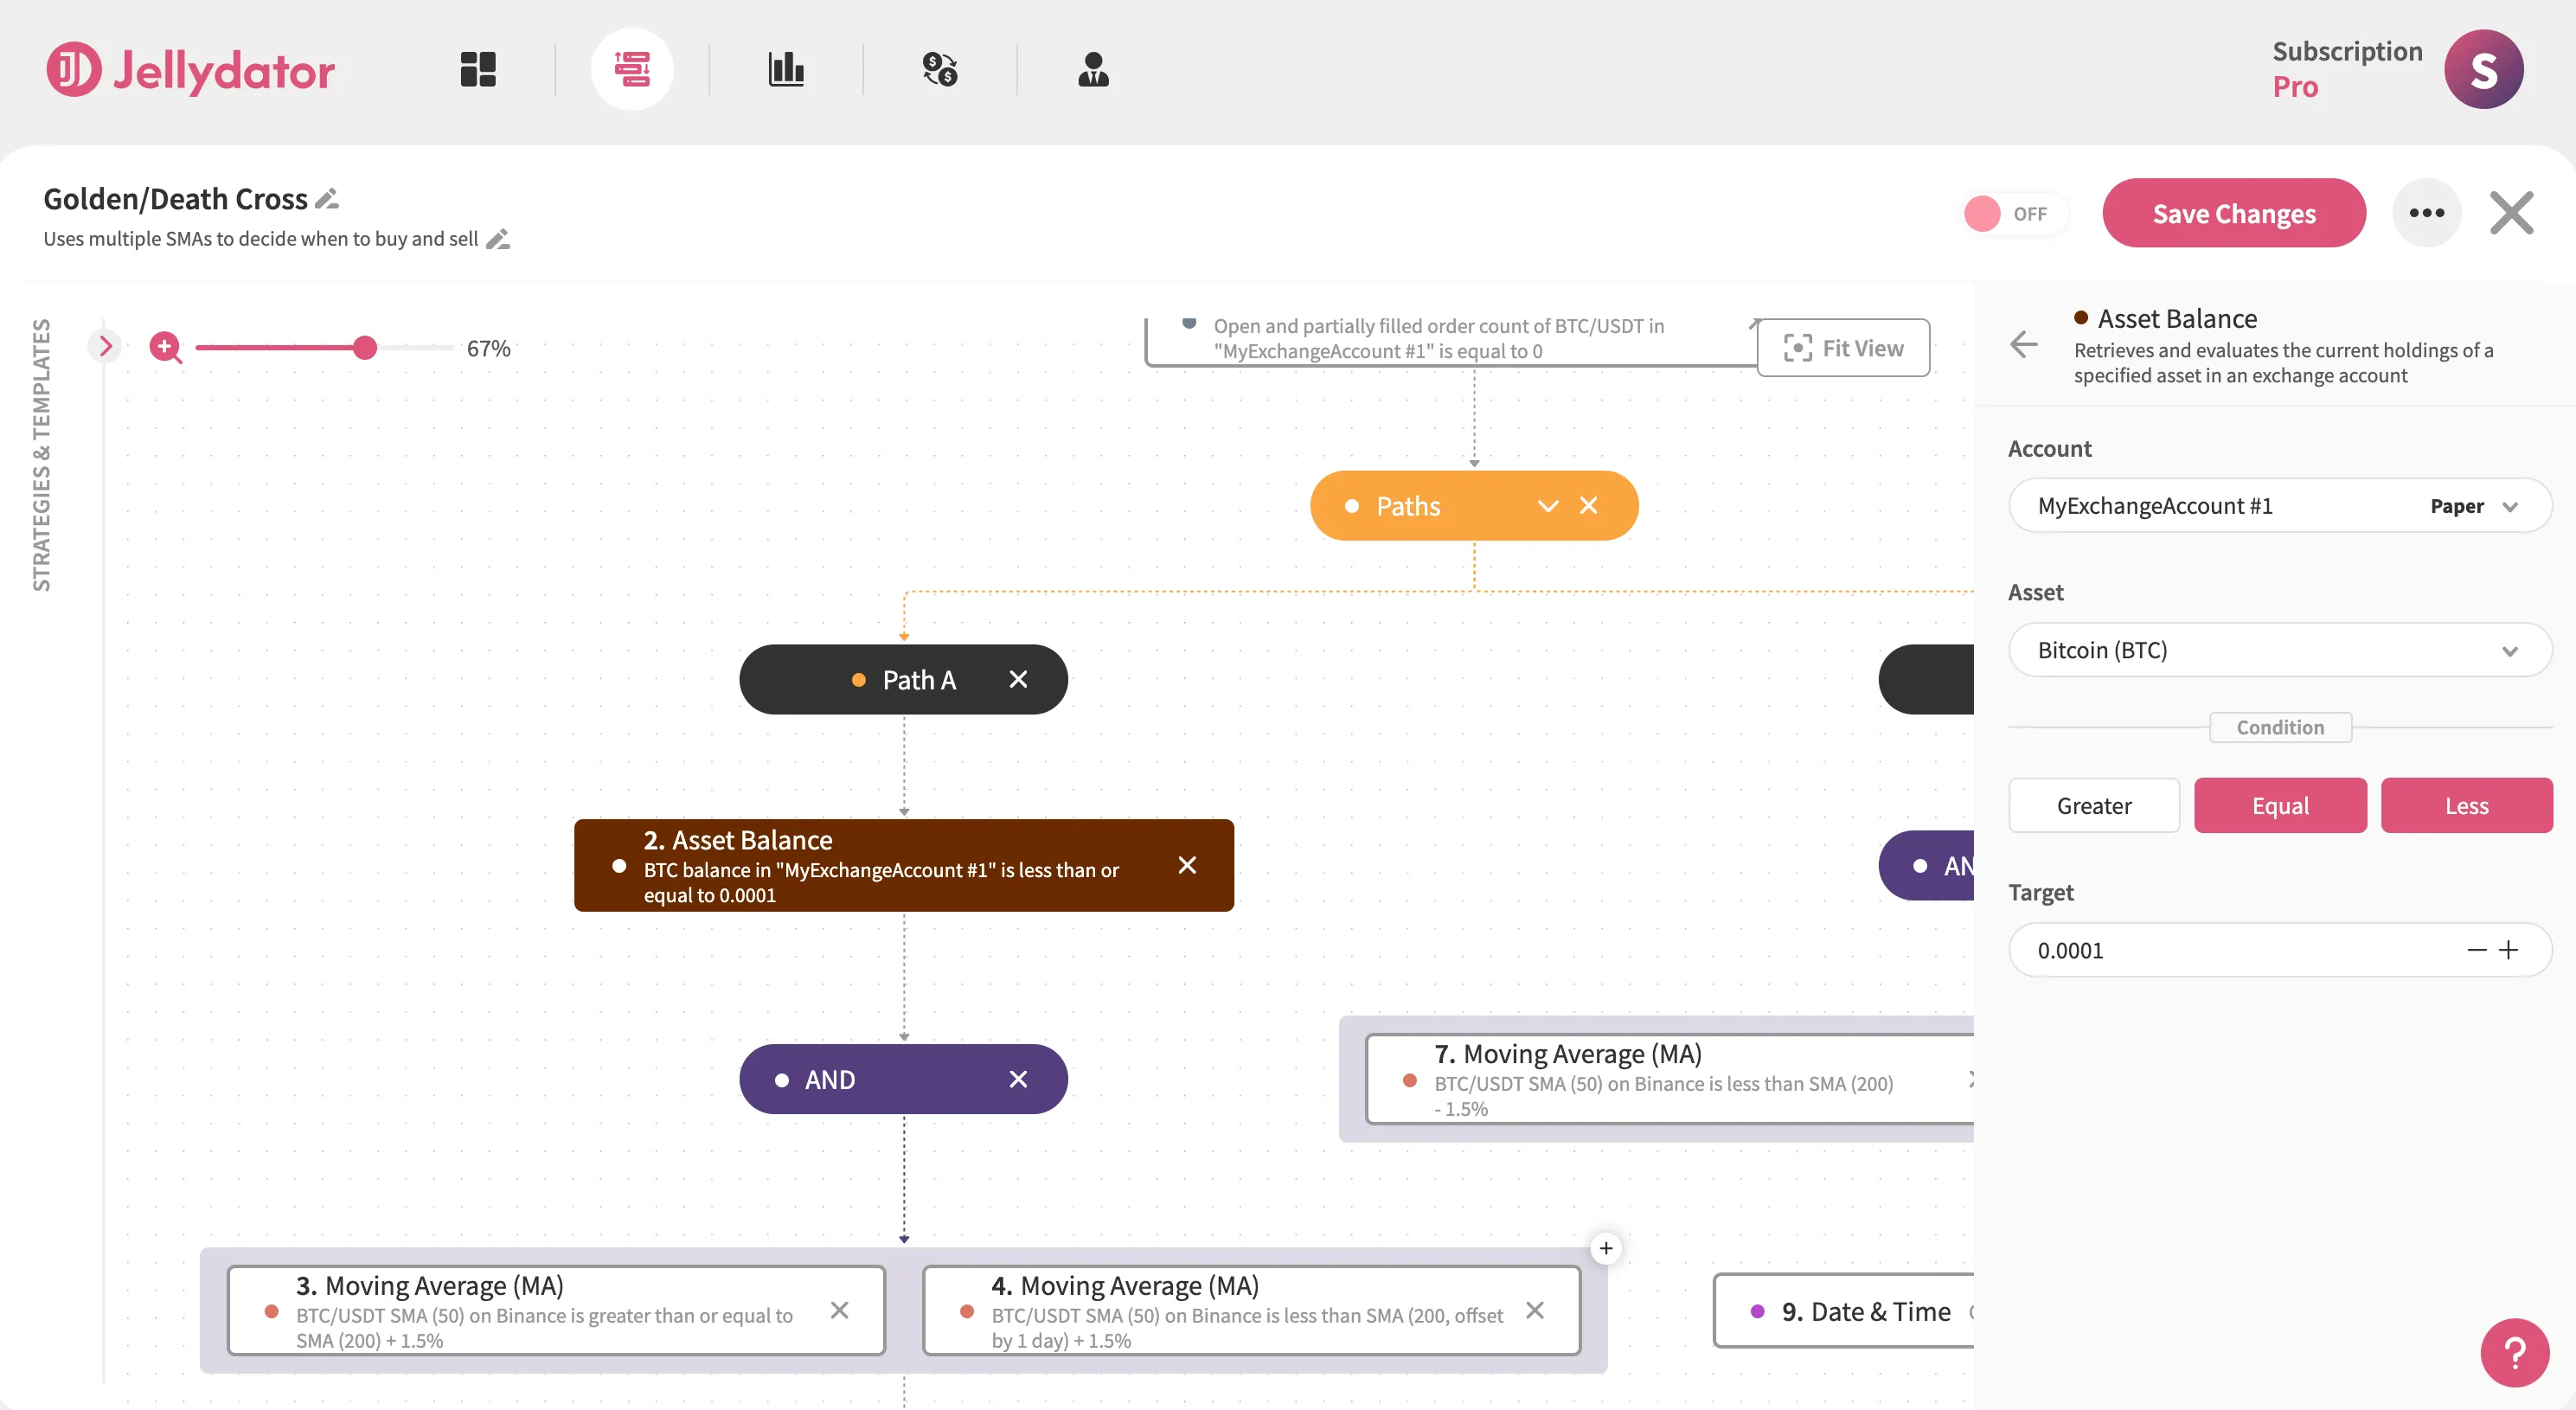This screenshot has height=1410, width=2576.
Task: Remove the Path A node
Action: click(1018, 680)
